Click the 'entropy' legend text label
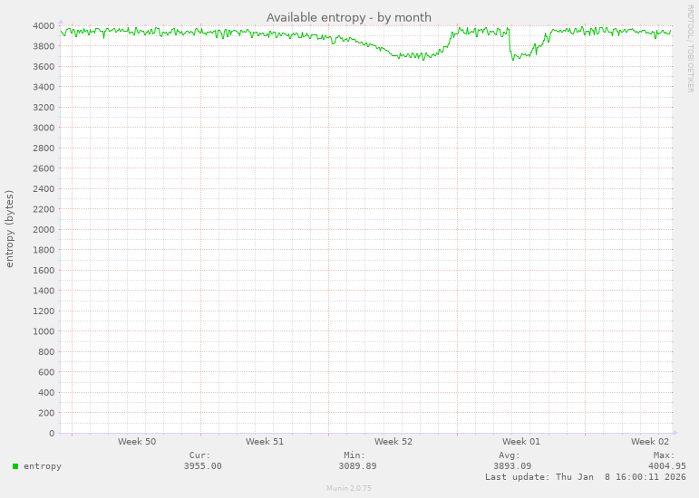This screenshot has height=498, width=699. 43,466
